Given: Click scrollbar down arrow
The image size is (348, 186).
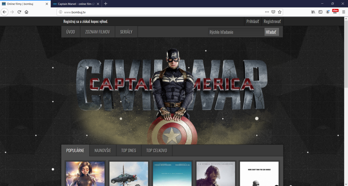Looking at the screenshot, I should click(x=346, y=184).
